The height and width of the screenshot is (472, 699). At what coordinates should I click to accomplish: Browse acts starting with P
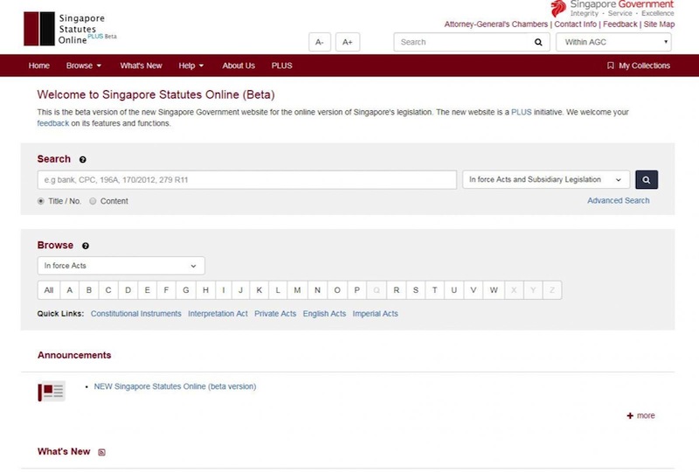tap(356, 290)
